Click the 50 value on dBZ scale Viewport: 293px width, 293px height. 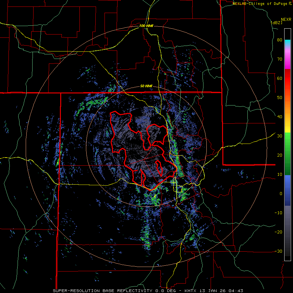[280, 98]
